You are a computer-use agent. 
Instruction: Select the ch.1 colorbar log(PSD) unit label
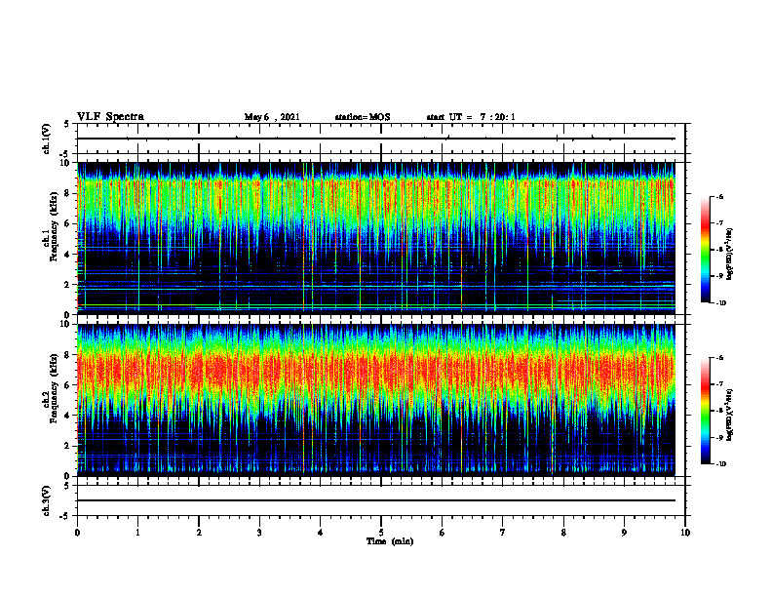730,255
